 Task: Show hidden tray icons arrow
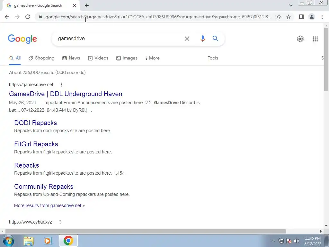pyautogui.click(x=273, y=241)
